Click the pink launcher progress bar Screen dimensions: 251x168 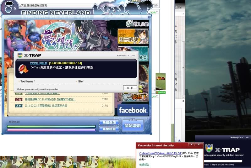(x=51, y=130)
